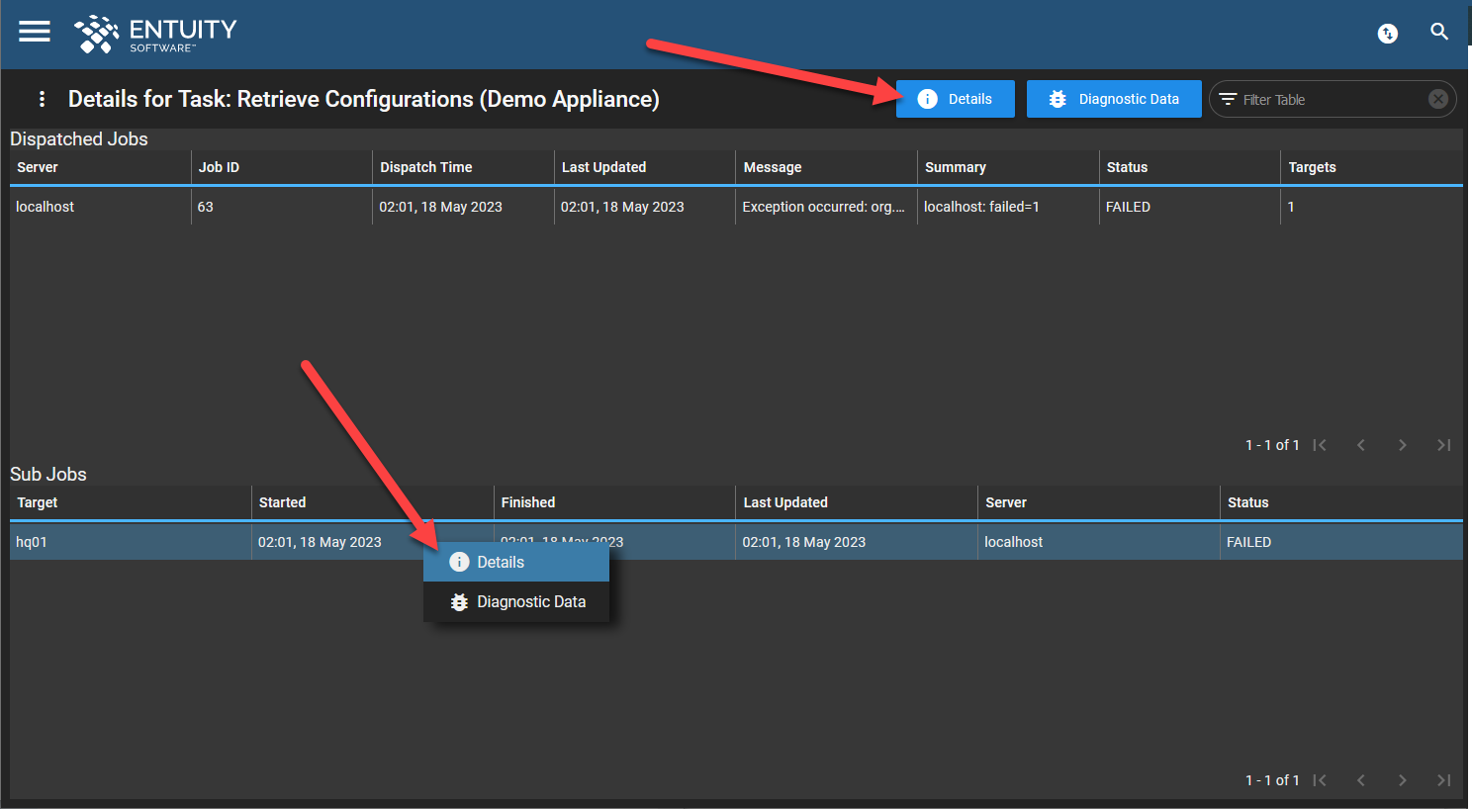Clear the Filter Table field with the X
Image resolution: width=1472 pixels, height=809 pixels.
(1437, 98)
